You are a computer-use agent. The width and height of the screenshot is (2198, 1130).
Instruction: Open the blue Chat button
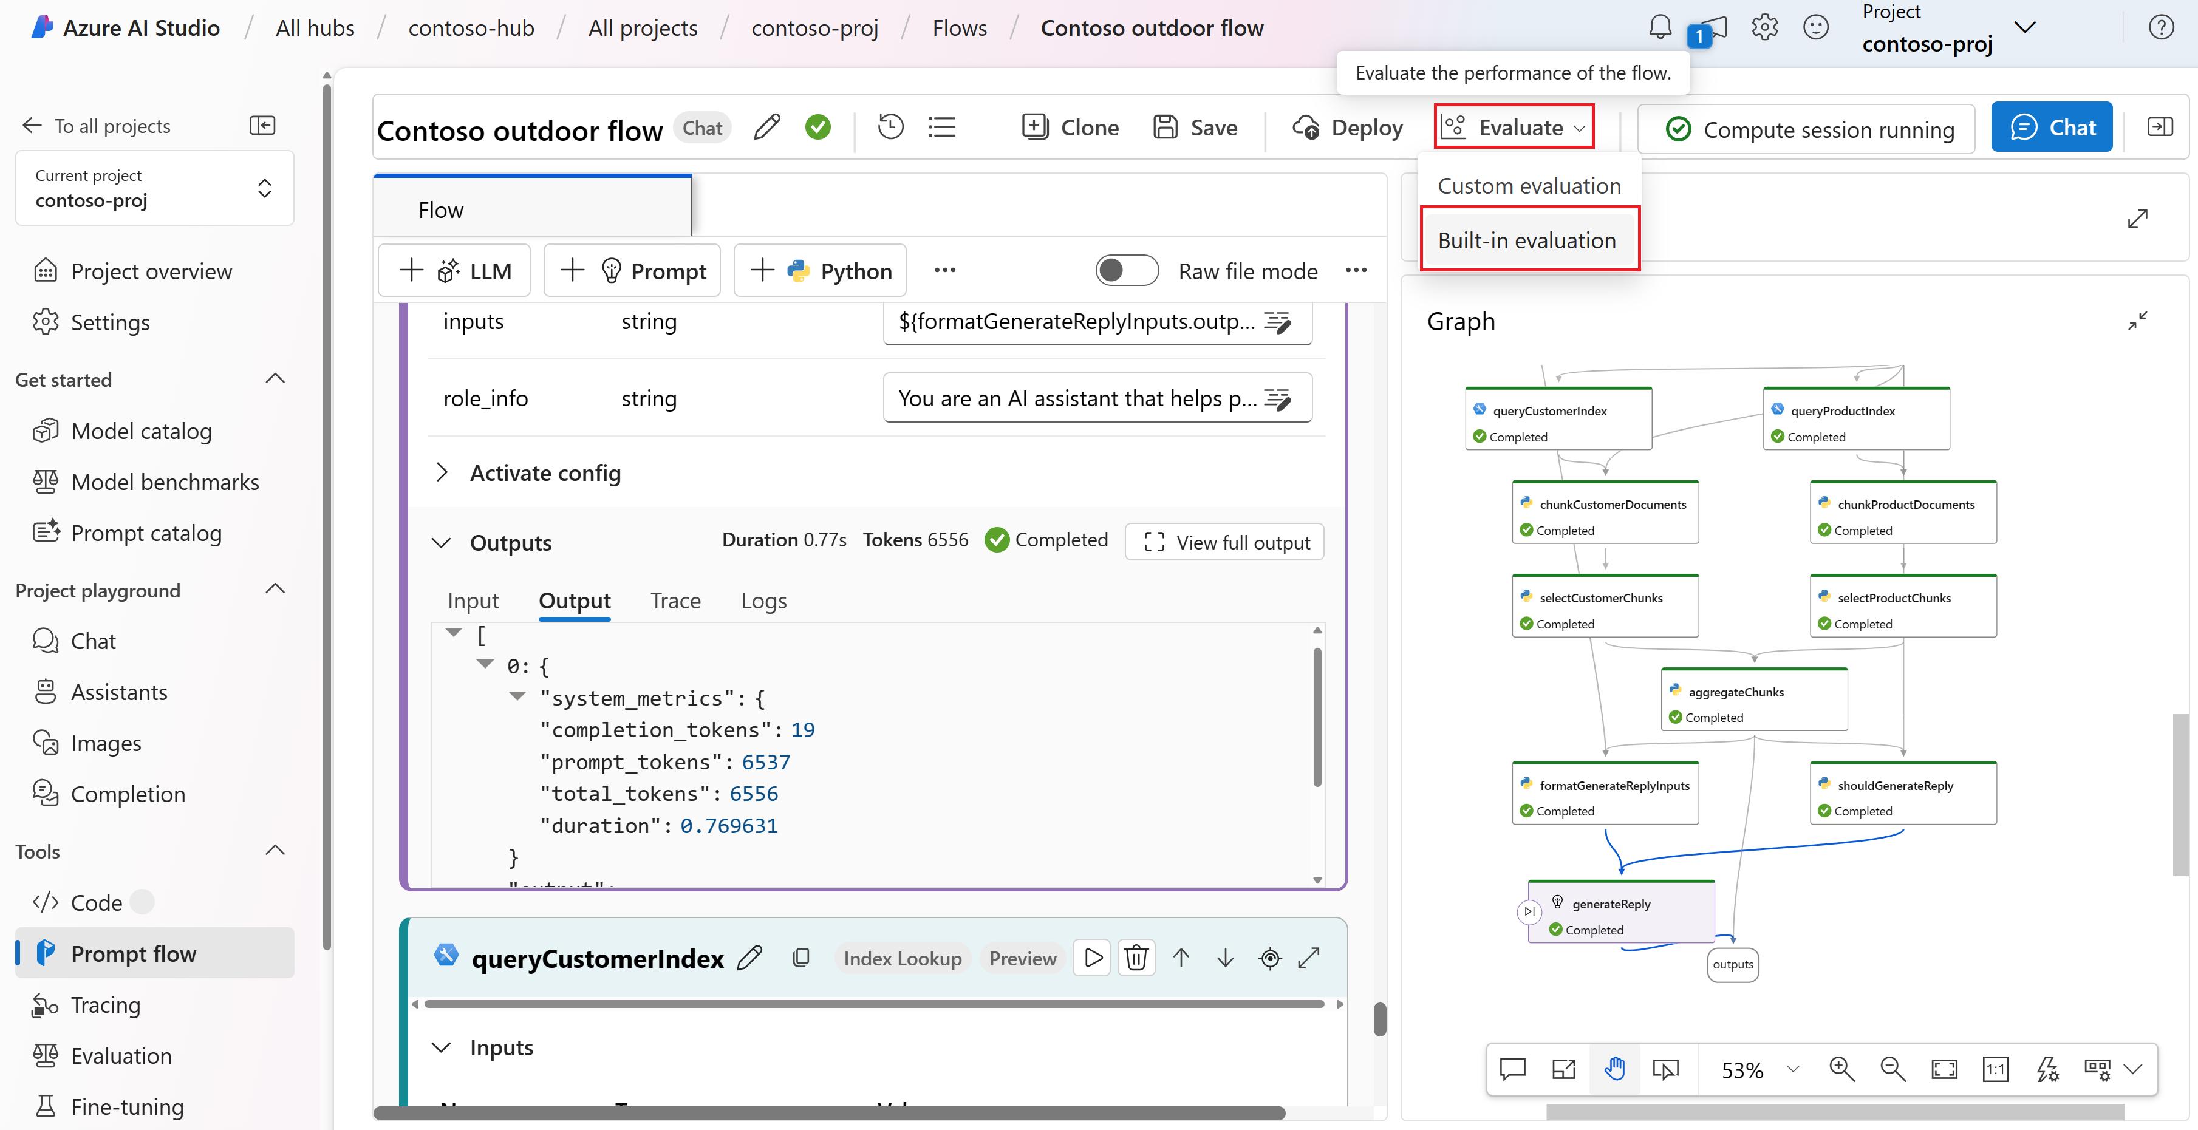point(2051,127)
